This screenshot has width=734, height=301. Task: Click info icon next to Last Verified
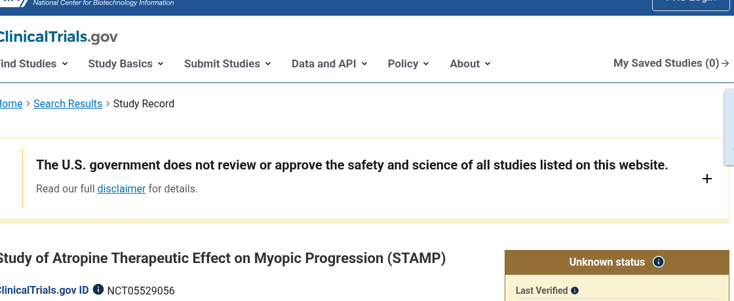[574, 291]
